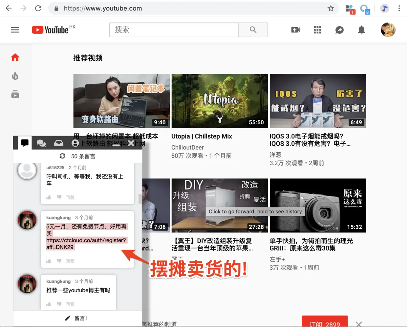
Task: Reload the YouTube page
Action: point(38,8)
